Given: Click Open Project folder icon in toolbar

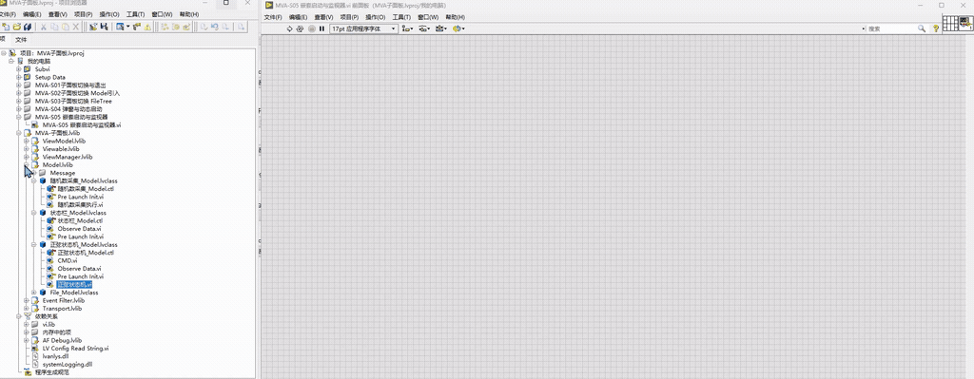Looking at the screenshot, I should coord(17,27).
